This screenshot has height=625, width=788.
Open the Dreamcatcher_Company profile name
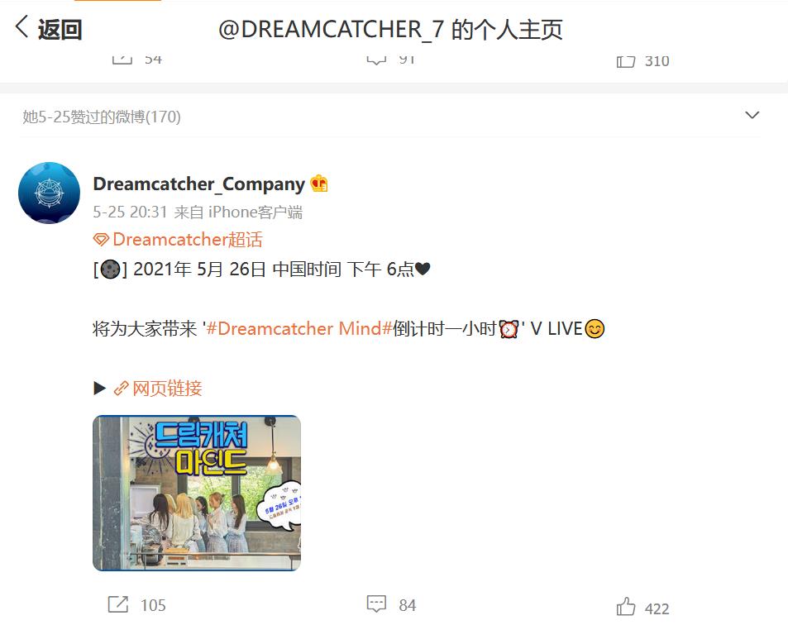tap(199, 184)
